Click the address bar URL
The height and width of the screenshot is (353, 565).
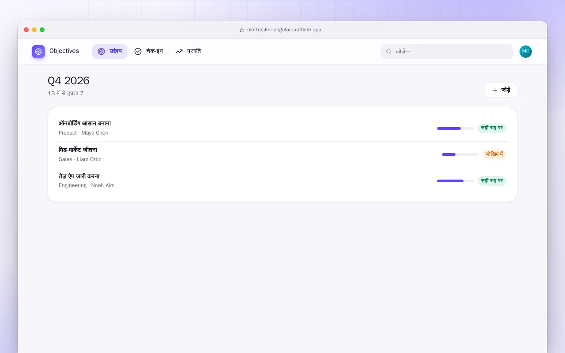coord(284,30)
